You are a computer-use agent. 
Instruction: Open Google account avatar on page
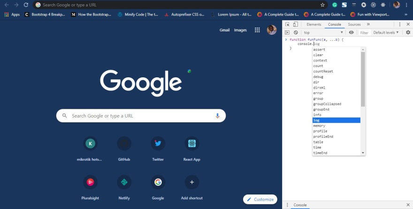tap(272, 30)
